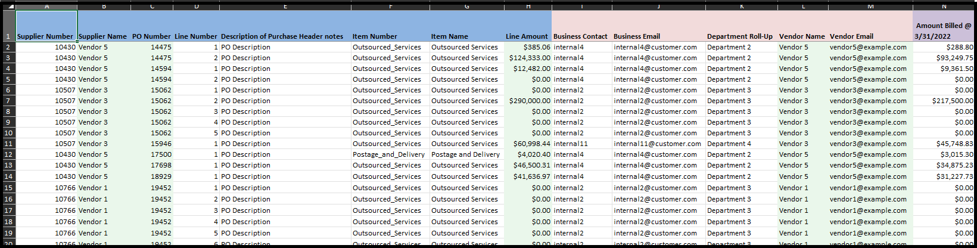Image resolution: width=977 pixels, height=248 pixels.
Task: Select the Amount Billed @ 3/31/2022 header
Action: [x=943, y=30]
